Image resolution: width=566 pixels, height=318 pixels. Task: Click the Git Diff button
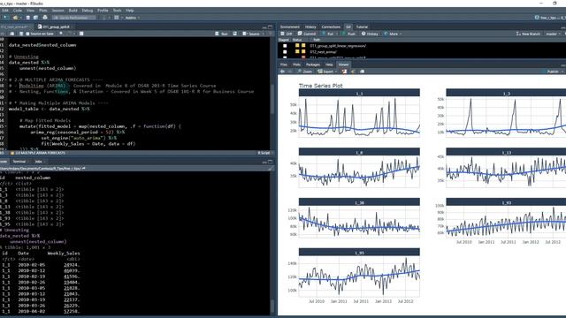click(287, 34)
